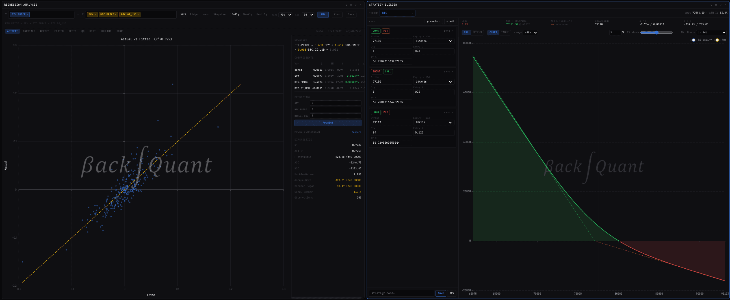730x300 pixels.
Task: Click the Corr button
Action: coord(337,15)
